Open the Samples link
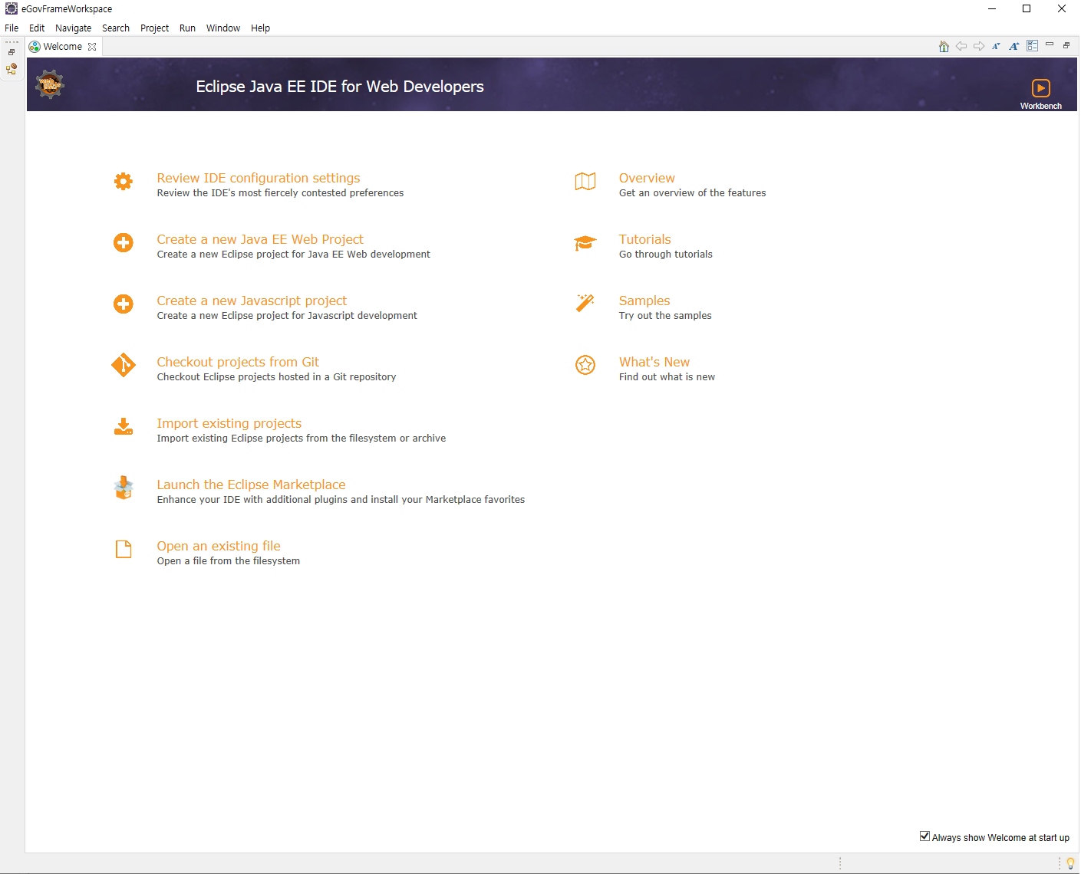Image resolution: width=1081 pixels, height=874 pixels. (644, 301)
